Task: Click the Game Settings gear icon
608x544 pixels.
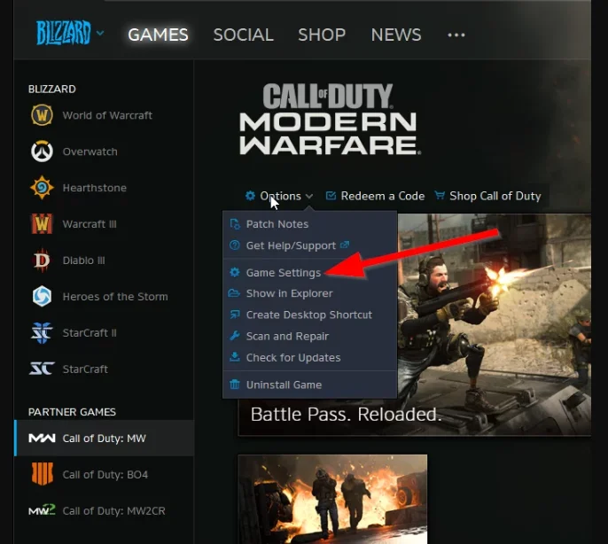Action: (235, 273)
